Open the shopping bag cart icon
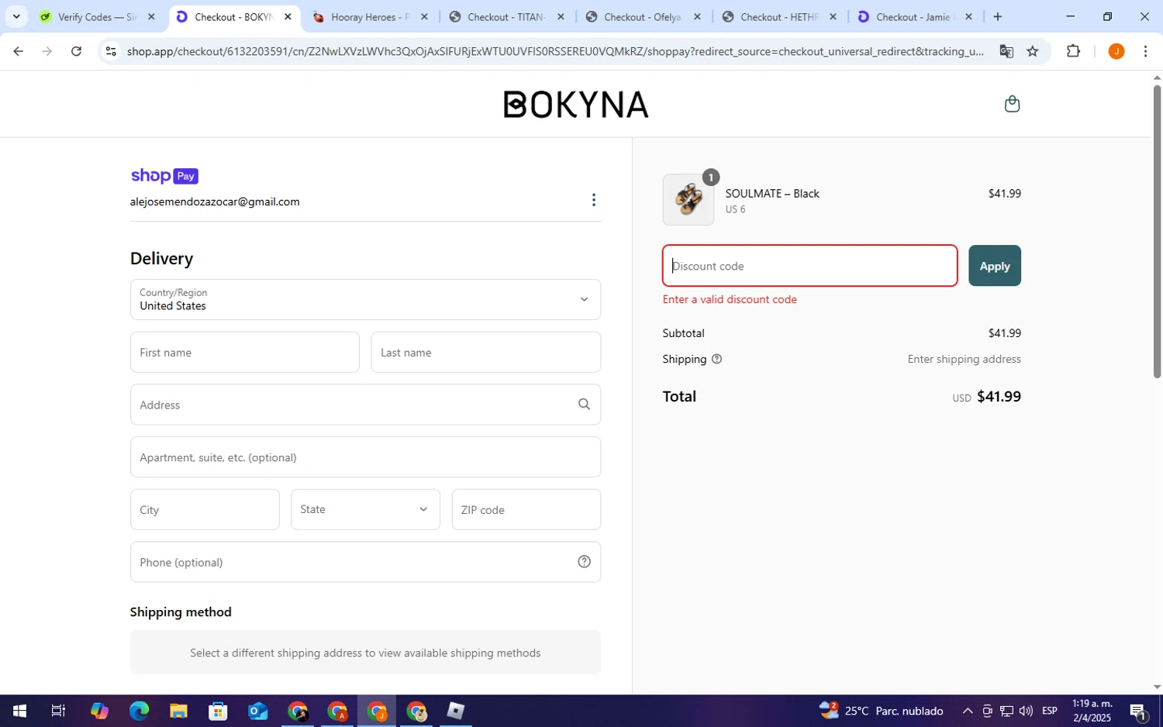Viewport: 1163px width, 727px height. 1012,104
